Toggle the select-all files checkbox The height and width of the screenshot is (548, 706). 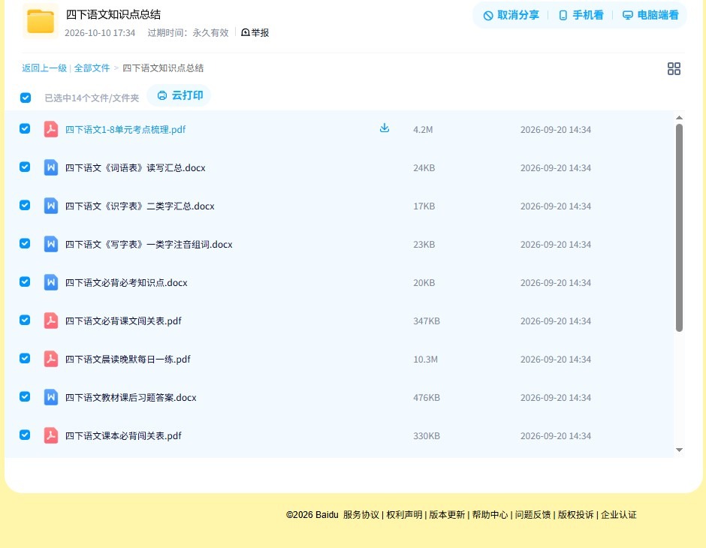click(x=26, y=98)
